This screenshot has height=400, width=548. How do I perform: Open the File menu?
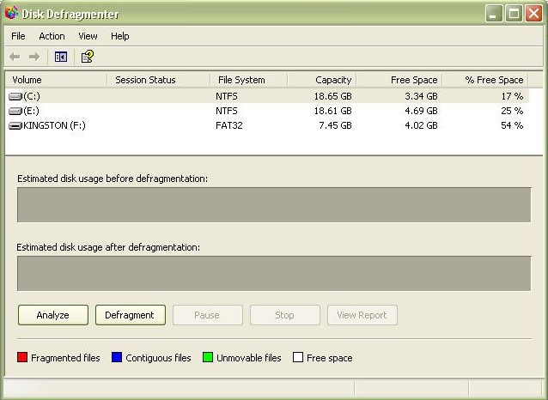[x=18, y=36]
